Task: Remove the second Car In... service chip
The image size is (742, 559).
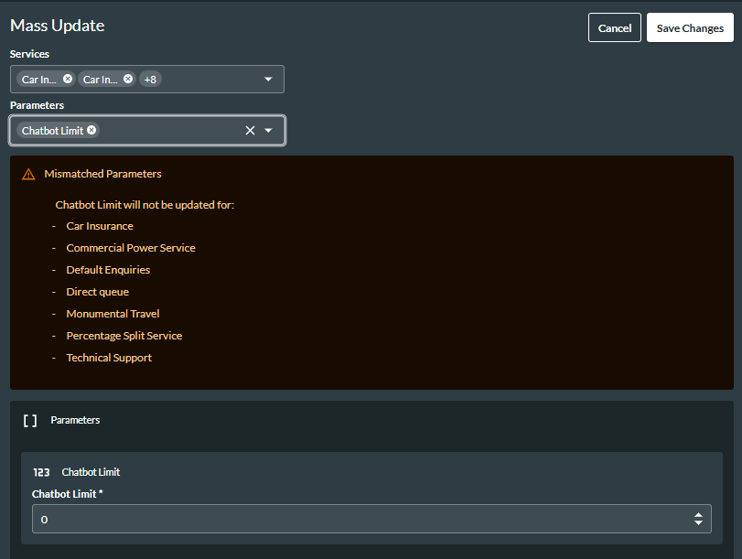Action: coord(128,79)
